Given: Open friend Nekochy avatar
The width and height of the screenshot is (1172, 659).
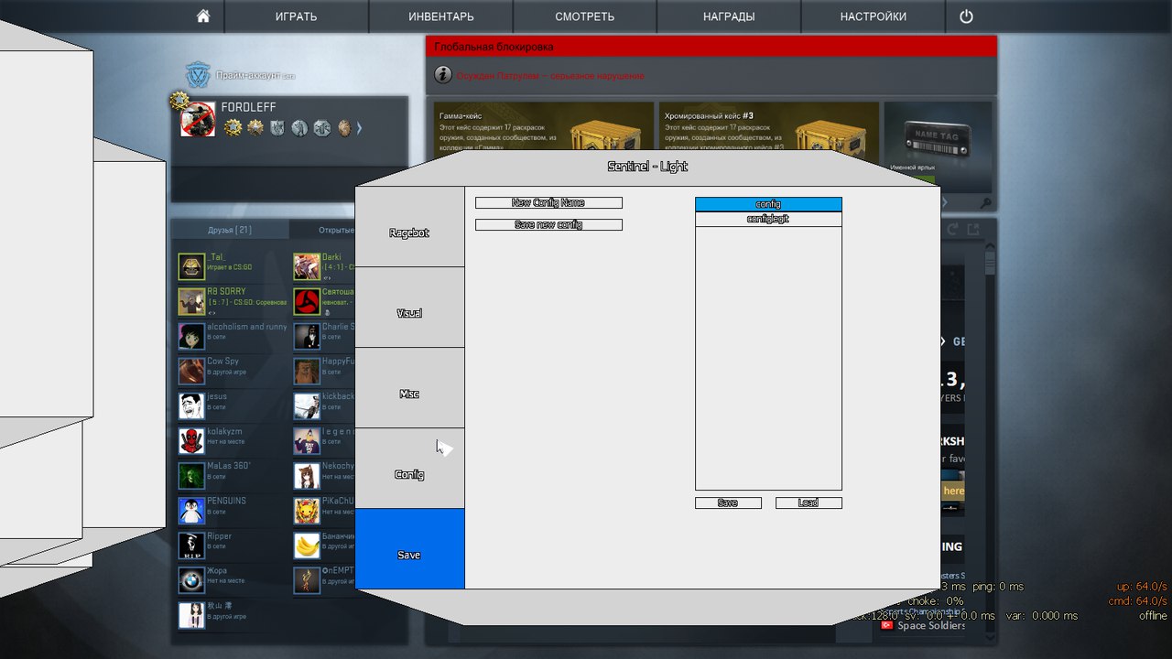Looking at the screenshot, I should pos(307,476).
